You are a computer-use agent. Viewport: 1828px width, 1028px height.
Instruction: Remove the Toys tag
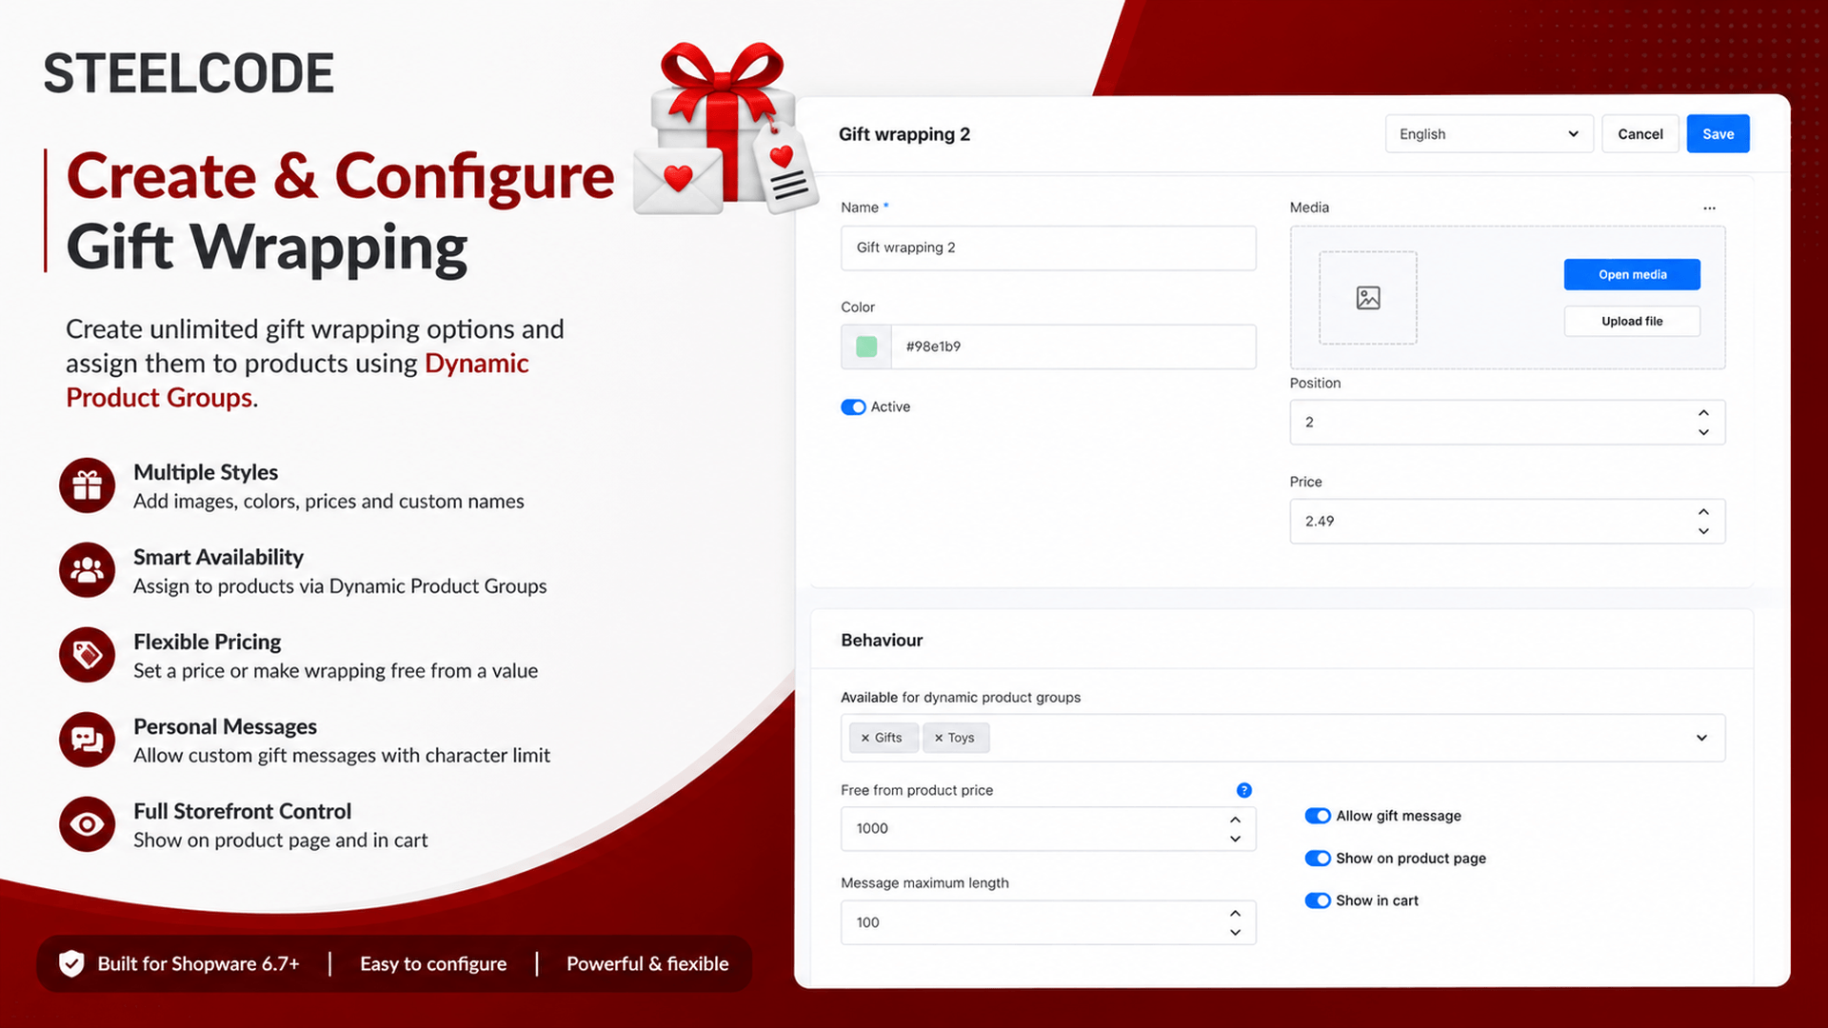(x=939, y=738)
